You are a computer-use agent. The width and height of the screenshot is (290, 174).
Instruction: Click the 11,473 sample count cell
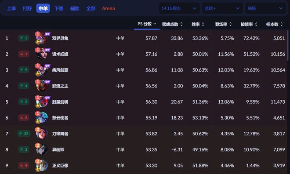point(278,102)
